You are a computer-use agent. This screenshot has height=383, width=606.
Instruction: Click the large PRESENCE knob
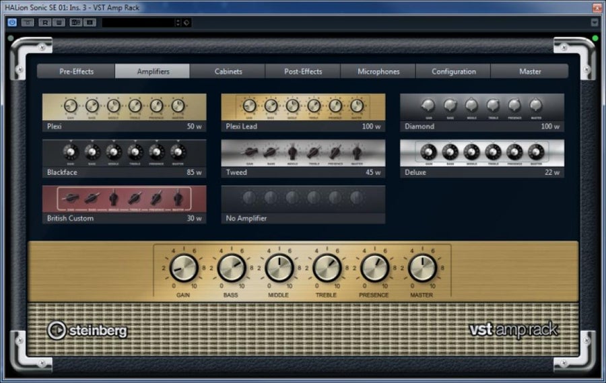pyautogui.click(x=374, y=268)
